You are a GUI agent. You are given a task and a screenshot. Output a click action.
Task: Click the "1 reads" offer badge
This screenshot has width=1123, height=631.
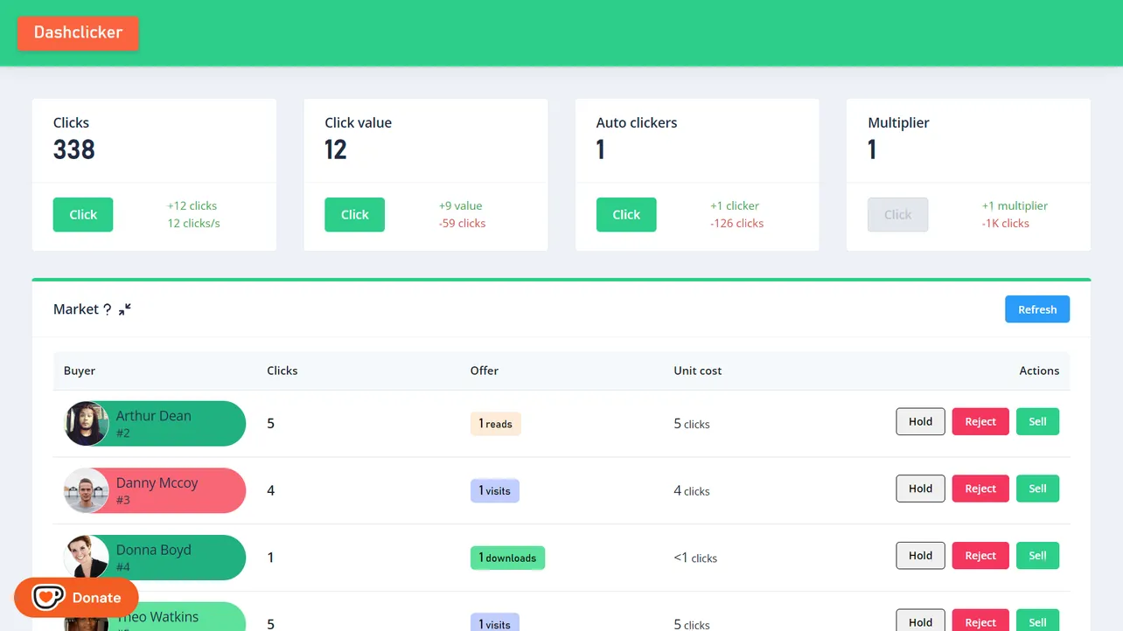(496, 424)
